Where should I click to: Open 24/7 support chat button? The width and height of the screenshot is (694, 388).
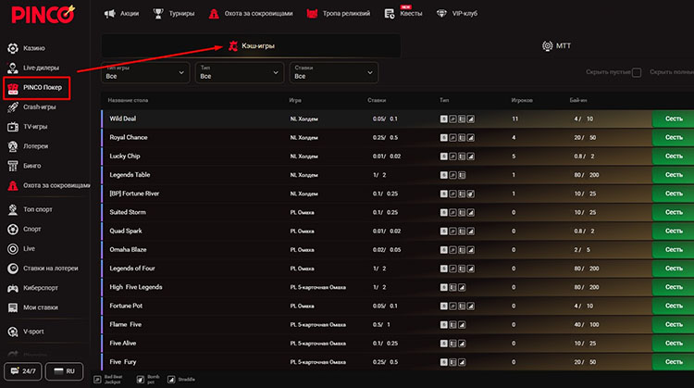23,371
